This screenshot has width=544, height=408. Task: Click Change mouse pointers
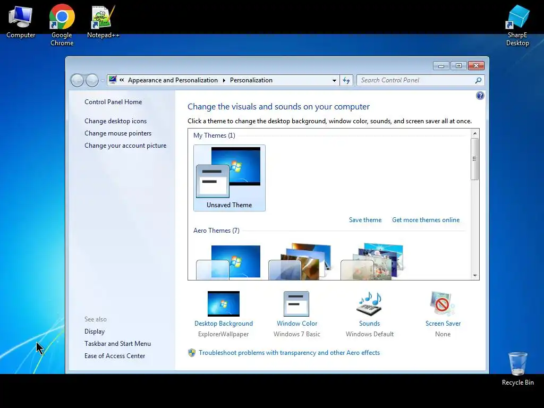coord(118,133)
